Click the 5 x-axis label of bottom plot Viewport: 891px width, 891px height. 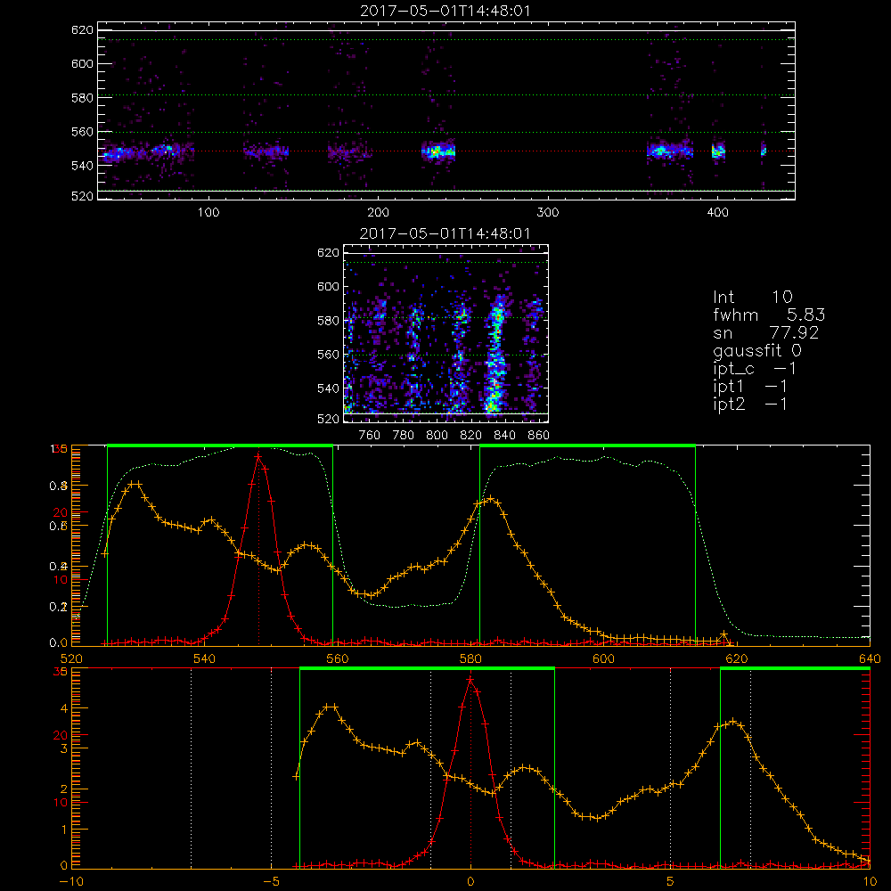[671, 881]
